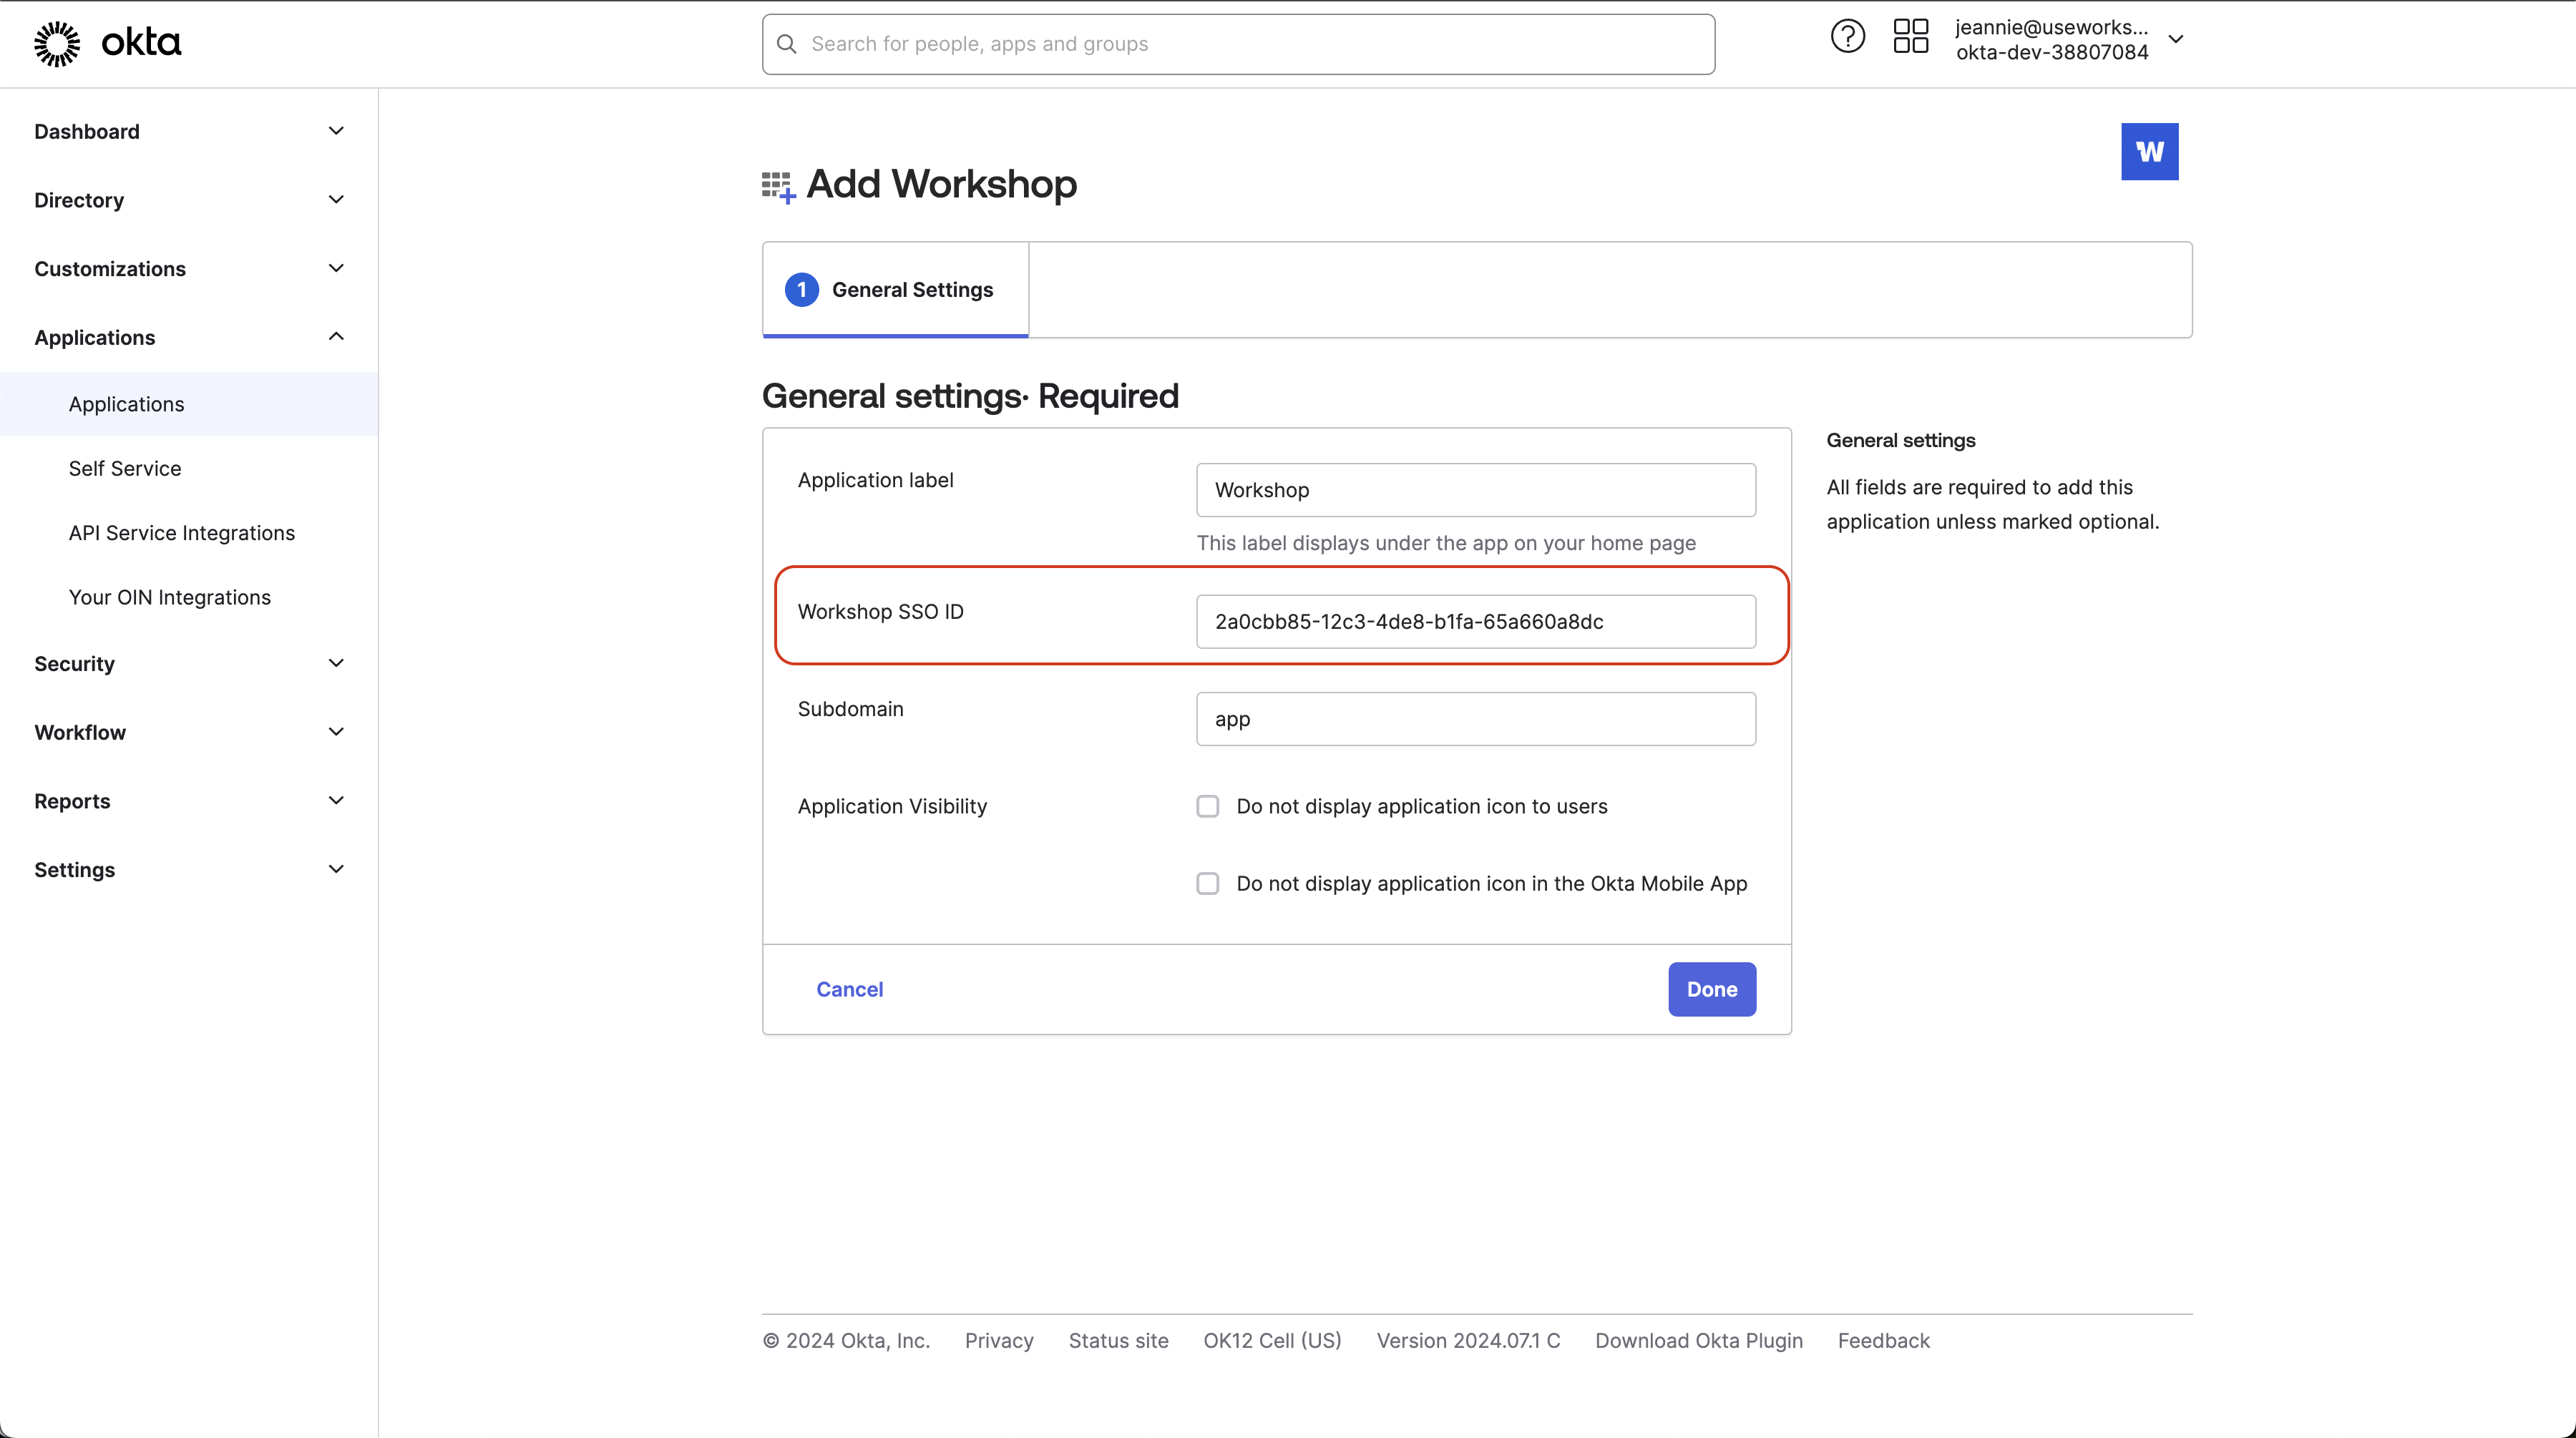The image size is (2576, 1438).
Task: Click the Dashboard sidebar heading
Action: (x=87, y=131)
